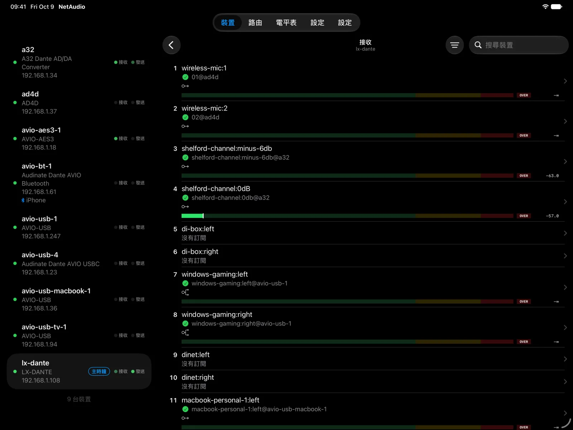Select the avio-usb-macbook-1 device
The image size is (573, 430).
[79, 299]
